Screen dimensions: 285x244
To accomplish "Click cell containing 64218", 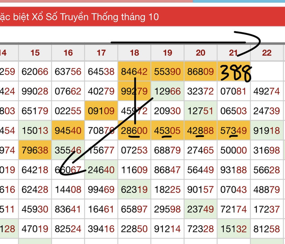I will point(35,170).
